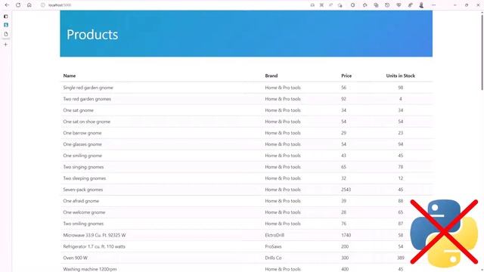Viewport: 484px width, 272px height.
Task: Select the "Two sleeping gnomes" name cell
Action: tap(85, 178)
